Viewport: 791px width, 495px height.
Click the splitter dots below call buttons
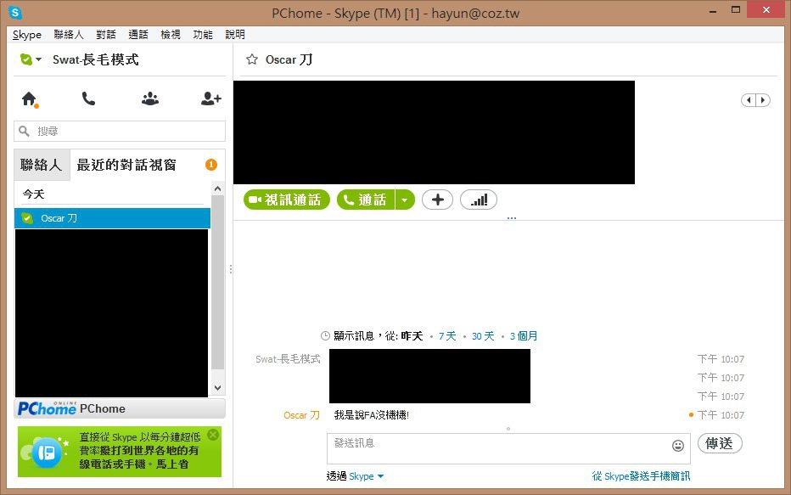[x=512, y=218]
